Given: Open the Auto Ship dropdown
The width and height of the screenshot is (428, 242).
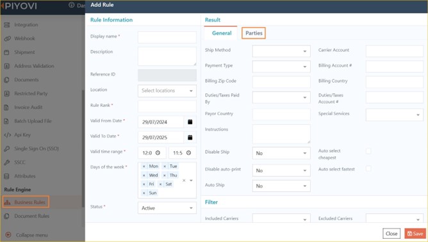Looking at the screenshot, I should (x=281, y=186).
